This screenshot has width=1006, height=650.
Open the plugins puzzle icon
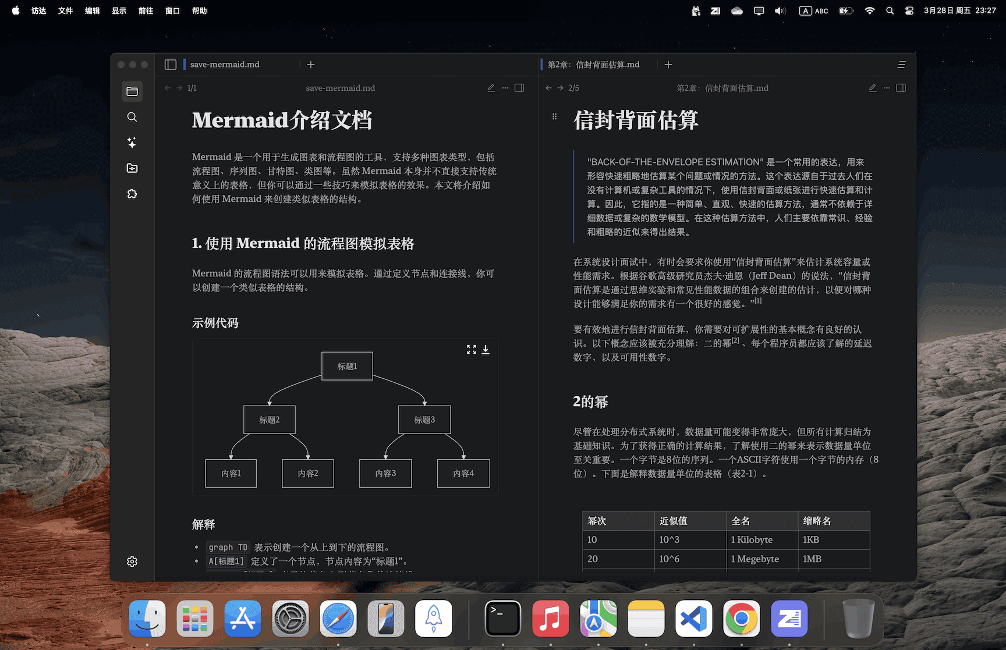(132, 194)
